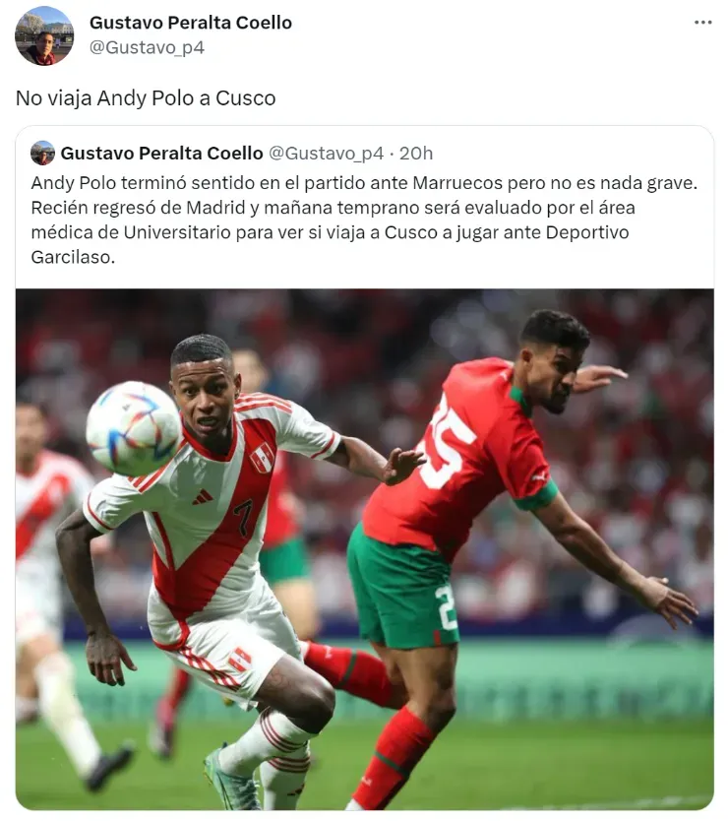Click the small avatar in the quoted tweet

tap(42, 153)
